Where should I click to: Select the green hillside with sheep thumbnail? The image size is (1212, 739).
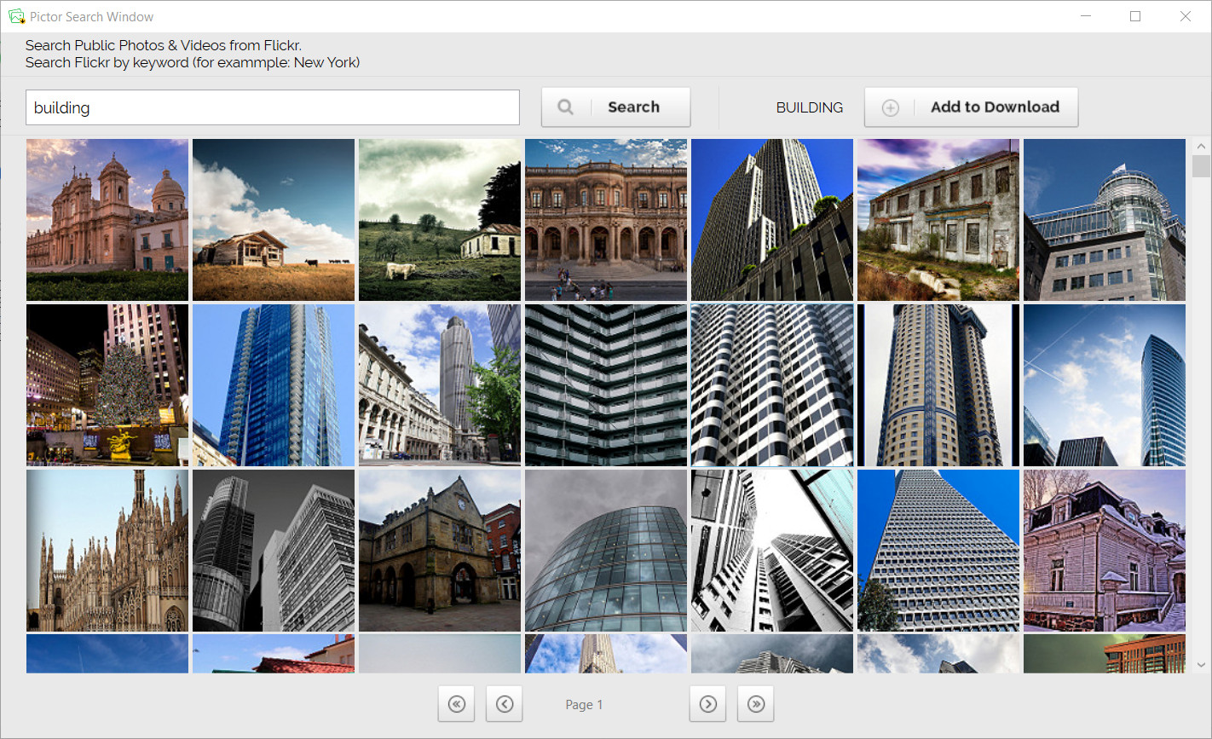coord(440,220)
